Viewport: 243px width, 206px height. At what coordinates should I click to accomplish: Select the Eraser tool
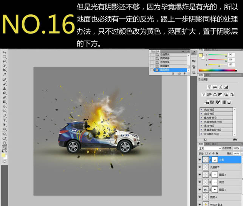[4, 98]
